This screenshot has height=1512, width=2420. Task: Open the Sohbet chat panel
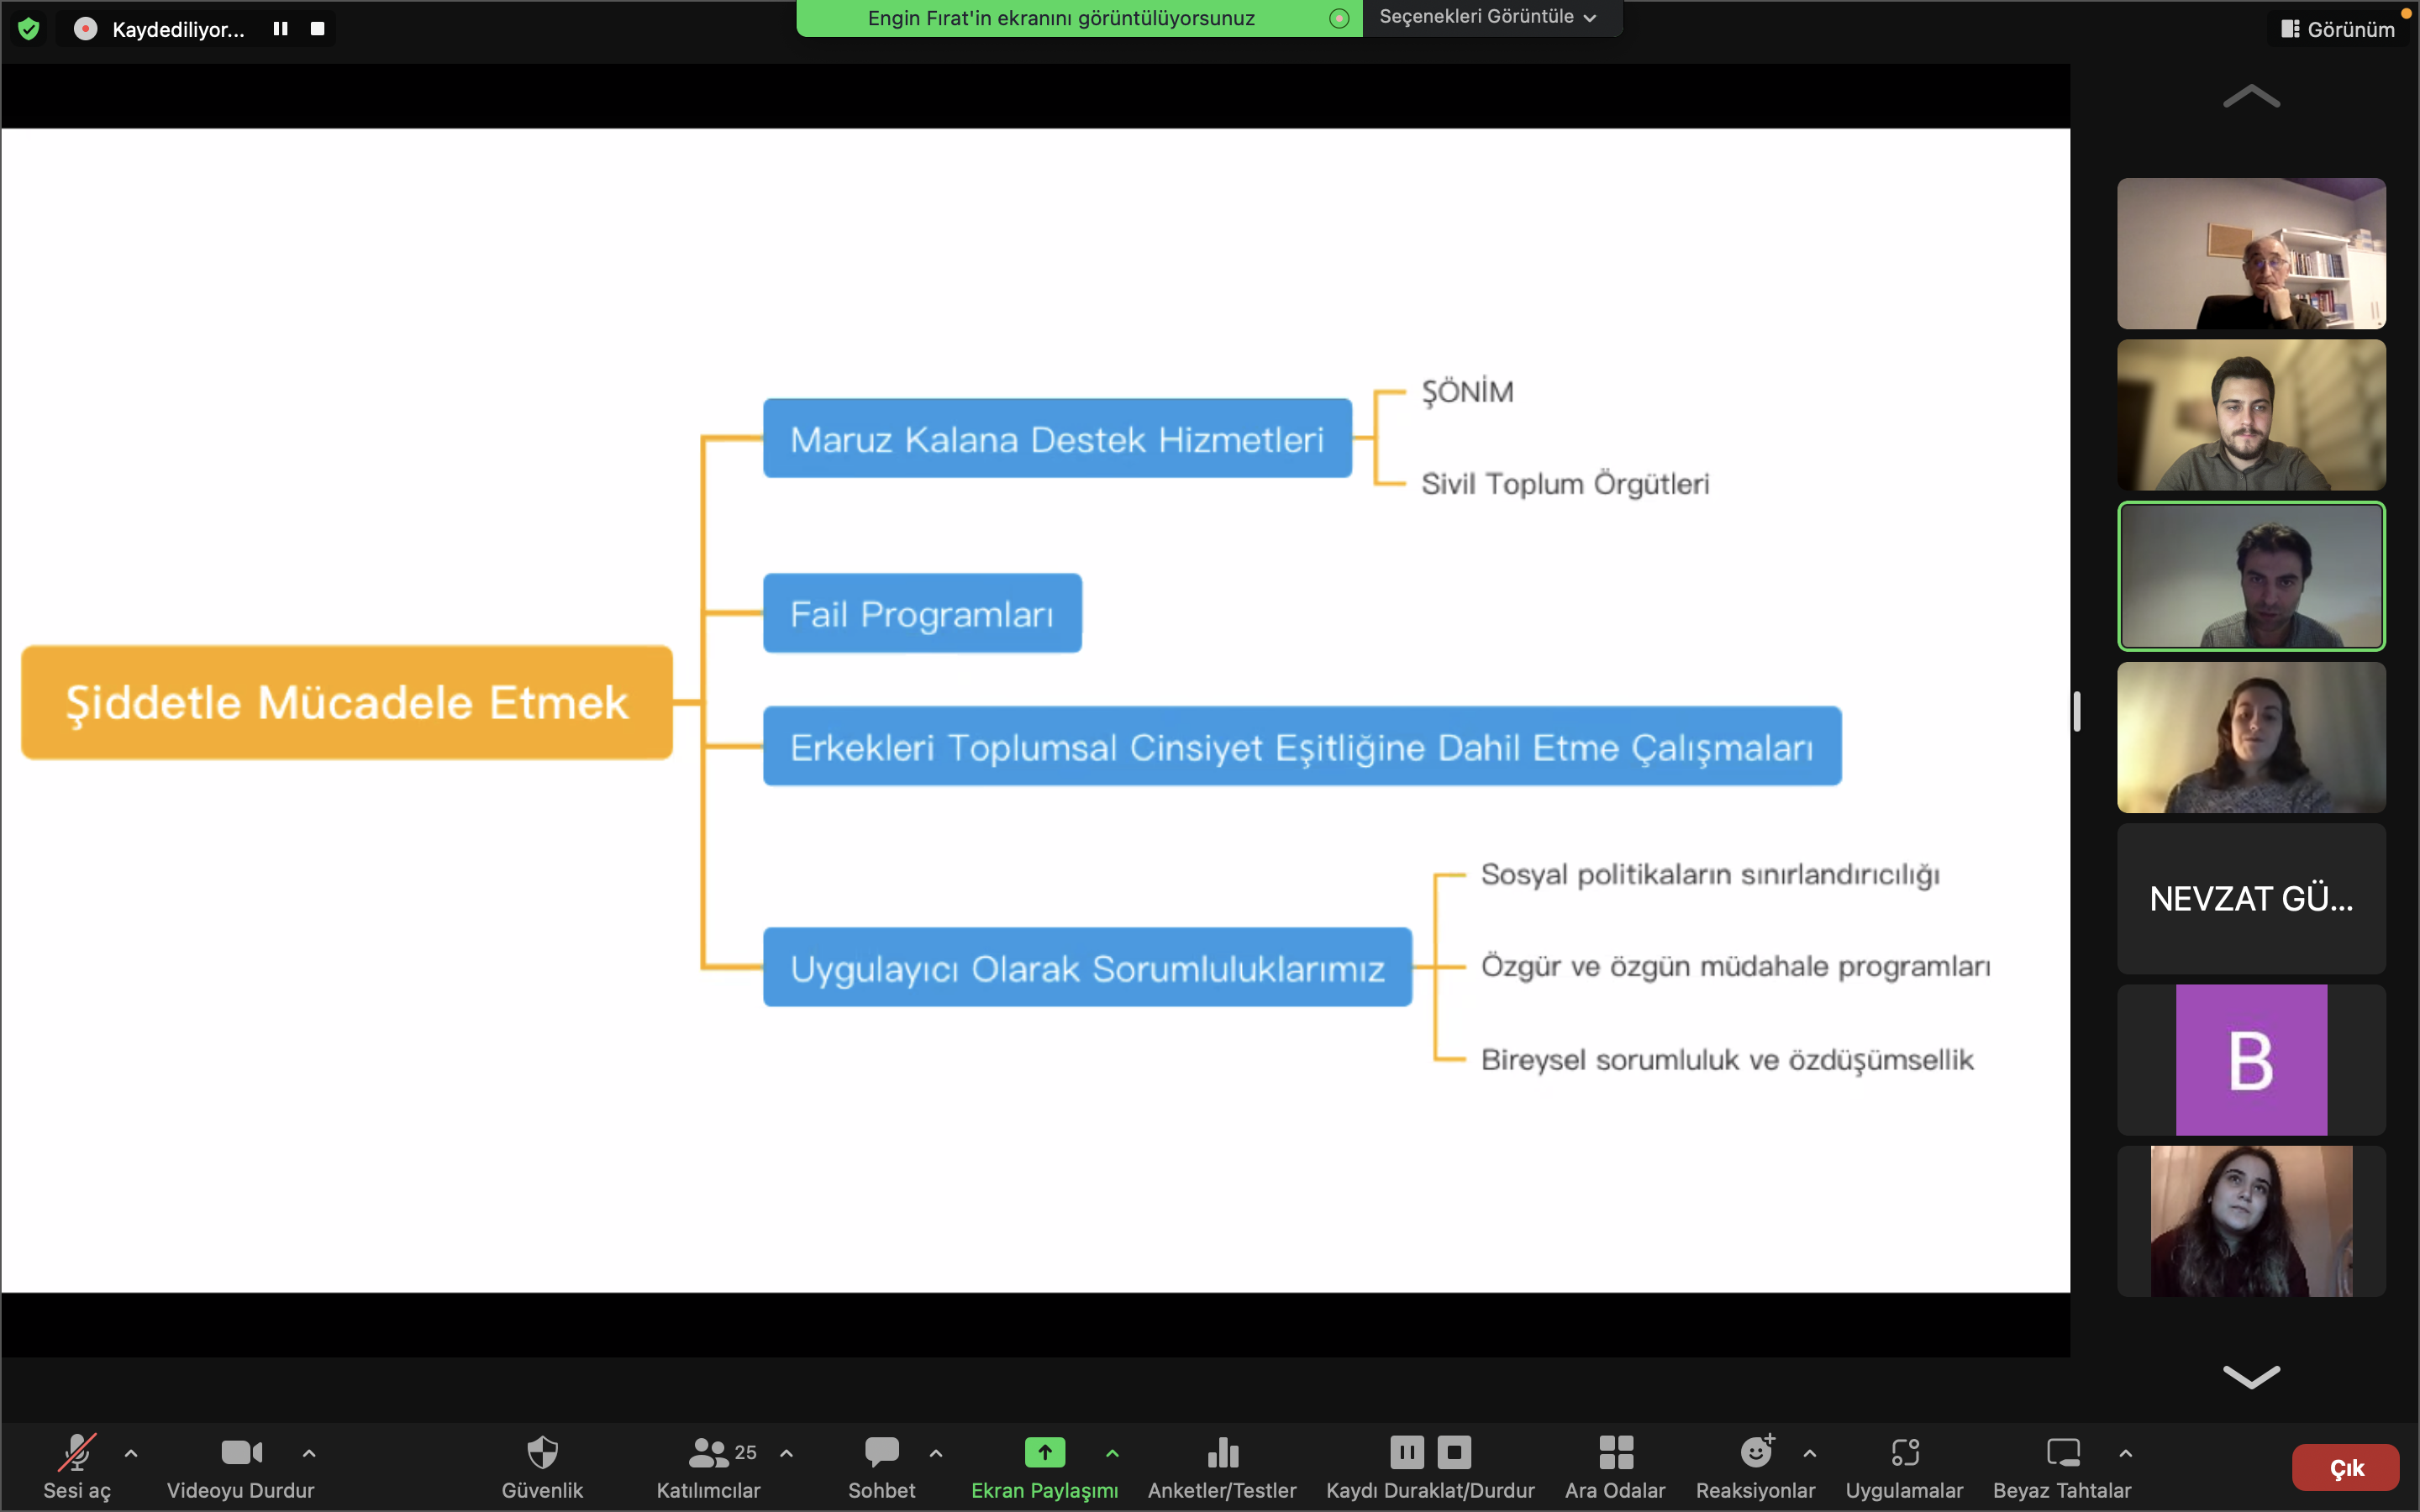pyautogui.click(x=881, y=1453)
